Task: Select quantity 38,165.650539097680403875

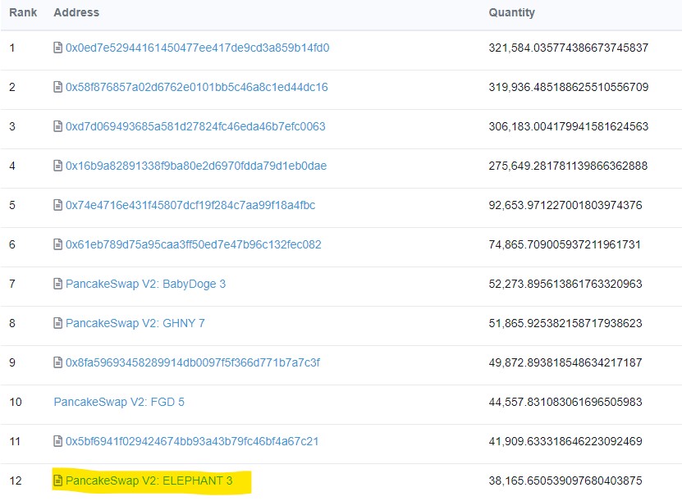Action: (x=565, y=481)
